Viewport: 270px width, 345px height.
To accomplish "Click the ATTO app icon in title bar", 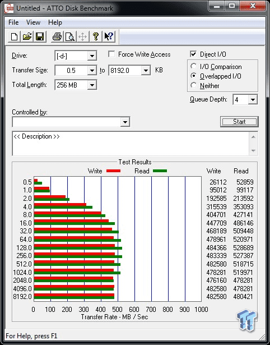I will pyautogui.click(x=9, y=8).
